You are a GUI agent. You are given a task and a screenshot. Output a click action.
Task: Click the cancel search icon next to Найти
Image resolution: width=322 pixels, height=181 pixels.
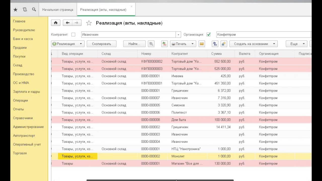coord(151,44)
